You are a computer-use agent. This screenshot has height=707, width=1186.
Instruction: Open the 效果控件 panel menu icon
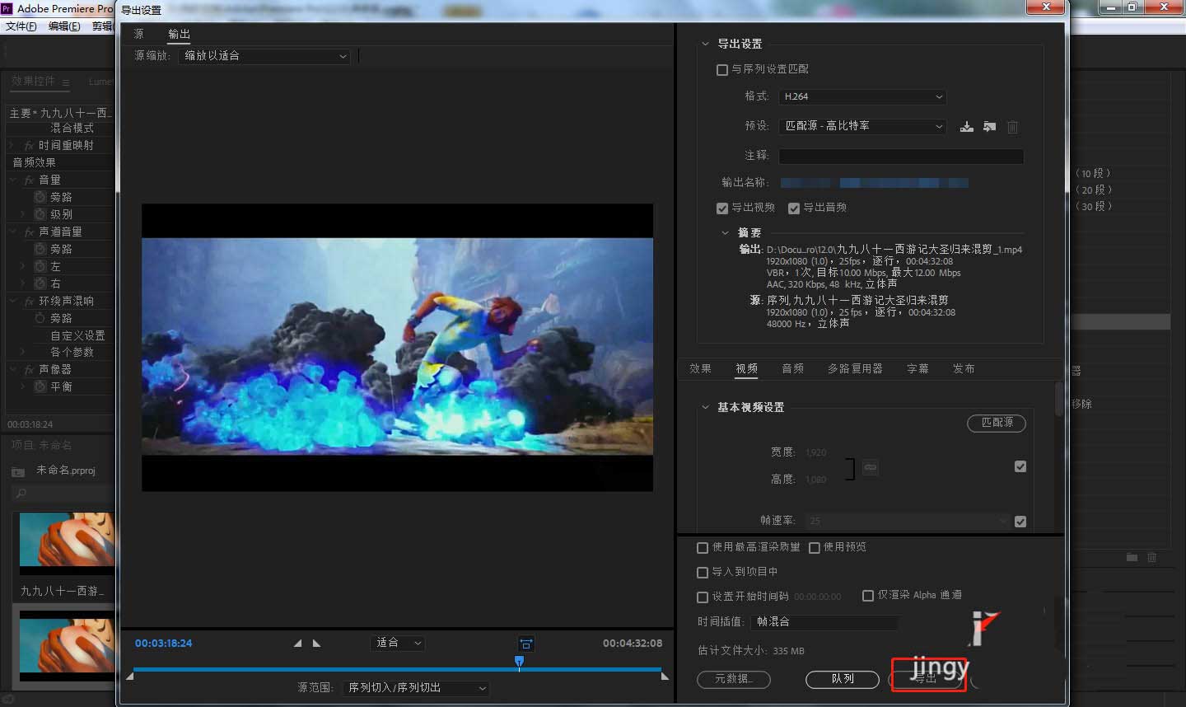66,82
